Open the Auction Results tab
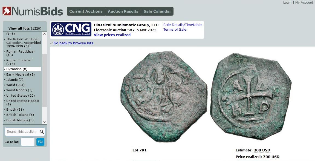The height and width of the screenshot is (161, 315). coord(123,11)
